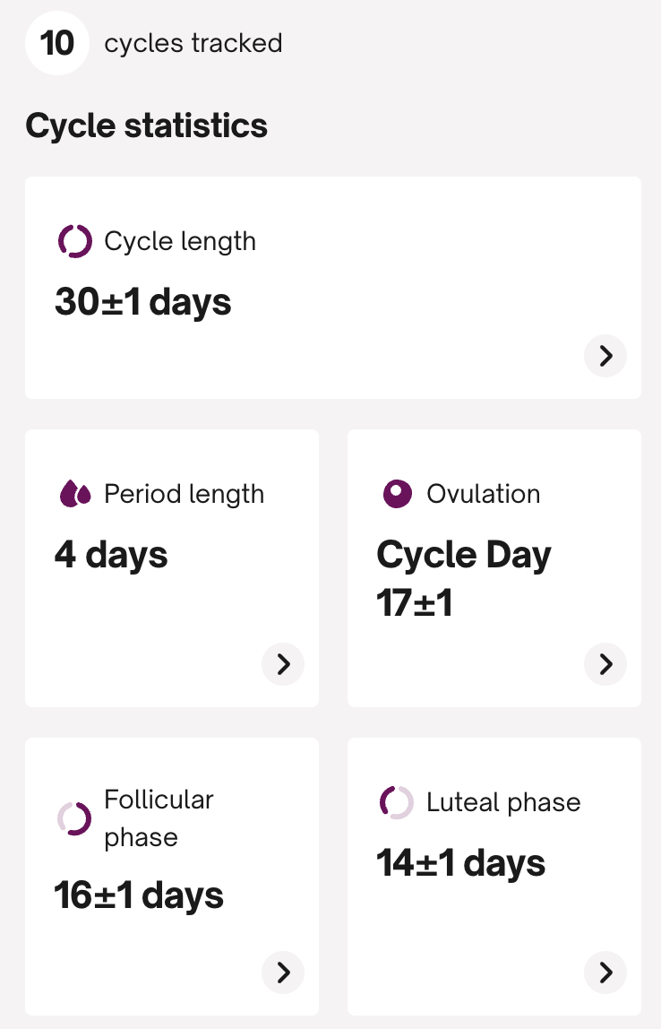
Task: Click the 30±1 days value
Action: (x=143, y=303)
